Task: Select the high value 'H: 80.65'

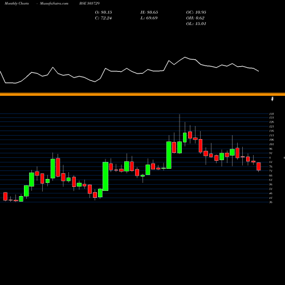Action: tap(149, 13)
